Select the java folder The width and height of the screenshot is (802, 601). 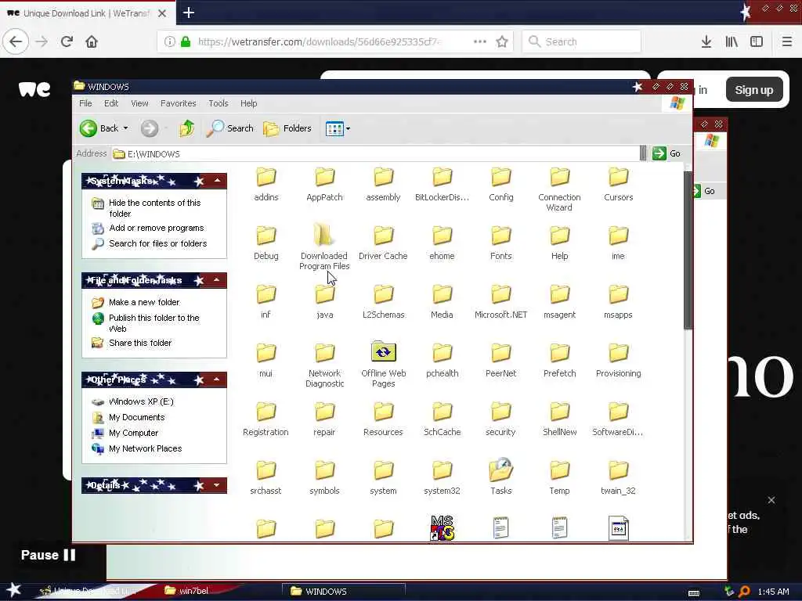point(324,303)
